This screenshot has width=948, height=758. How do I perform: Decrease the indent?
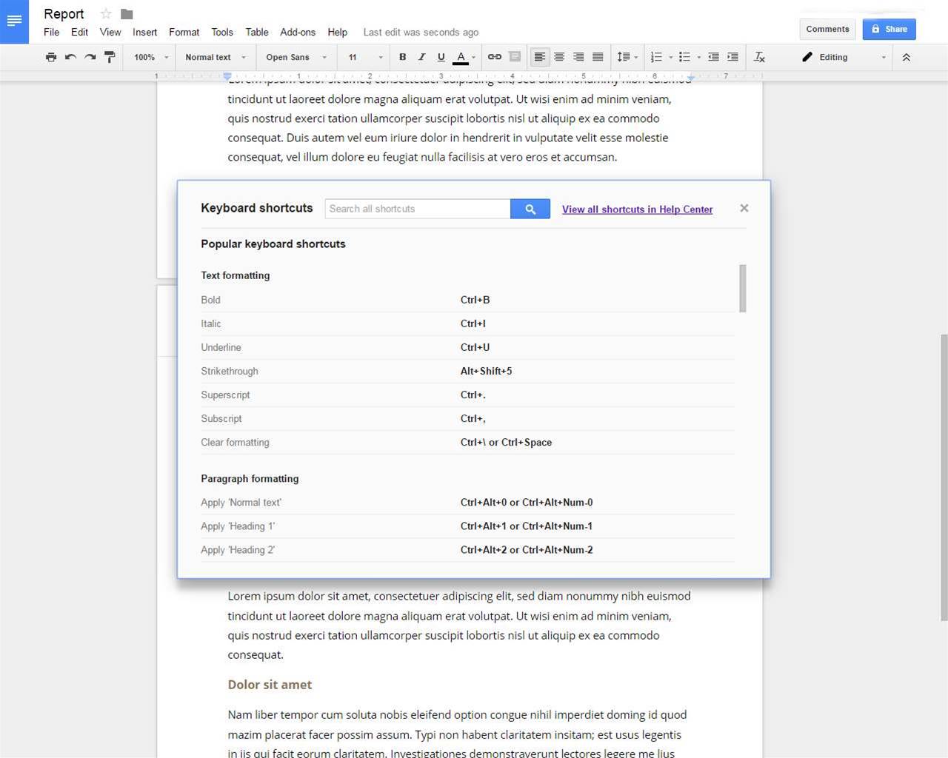pyautogui.click(x=713, y=57)
